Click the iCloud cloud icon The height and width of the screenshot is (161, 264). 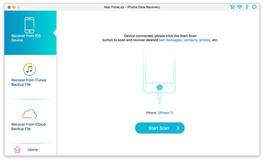click(29, 114)
